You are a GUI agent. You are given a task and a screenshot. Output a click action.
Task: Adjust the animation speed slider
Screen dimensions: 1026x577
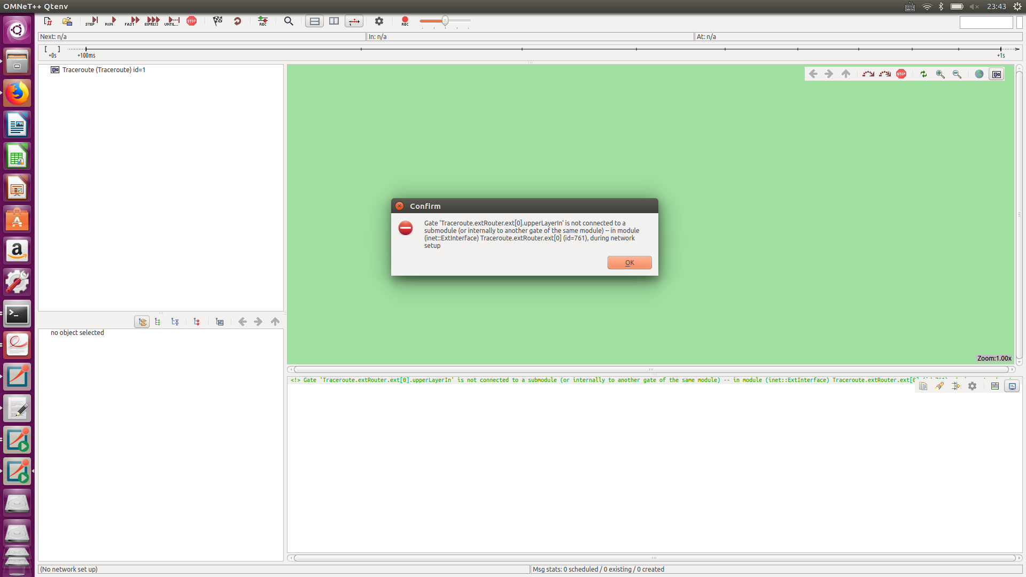tap(445, 22)
